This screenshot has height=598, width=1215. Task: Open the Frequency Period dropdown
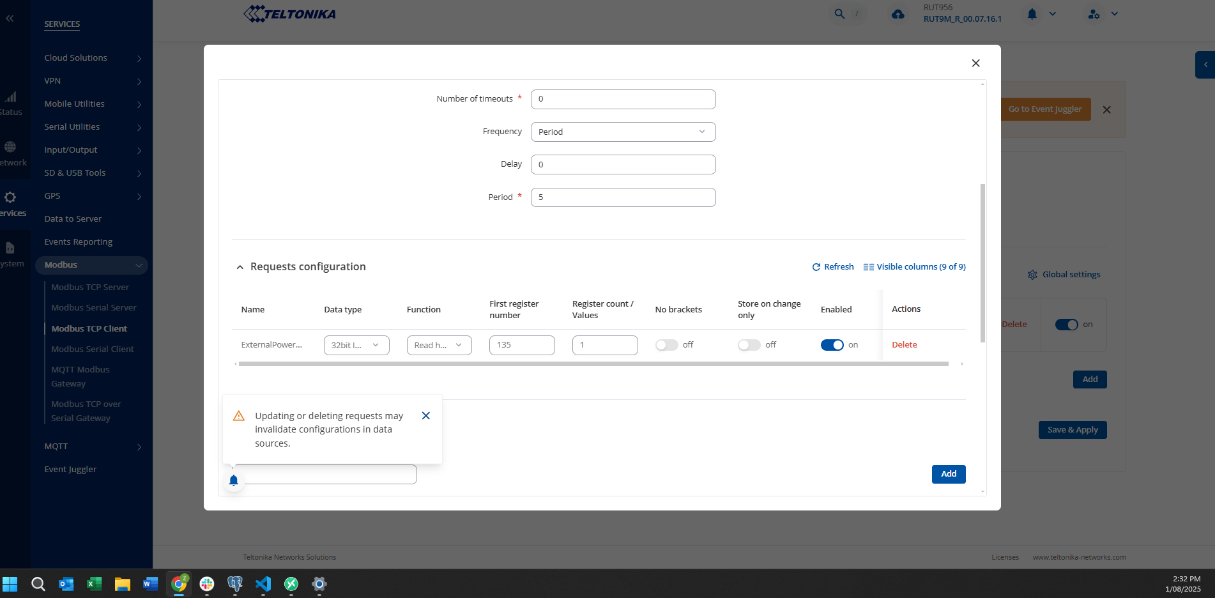(623, 132)
